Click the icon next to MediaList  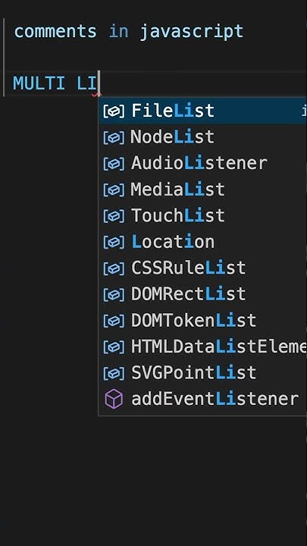[x=114, y=190]
